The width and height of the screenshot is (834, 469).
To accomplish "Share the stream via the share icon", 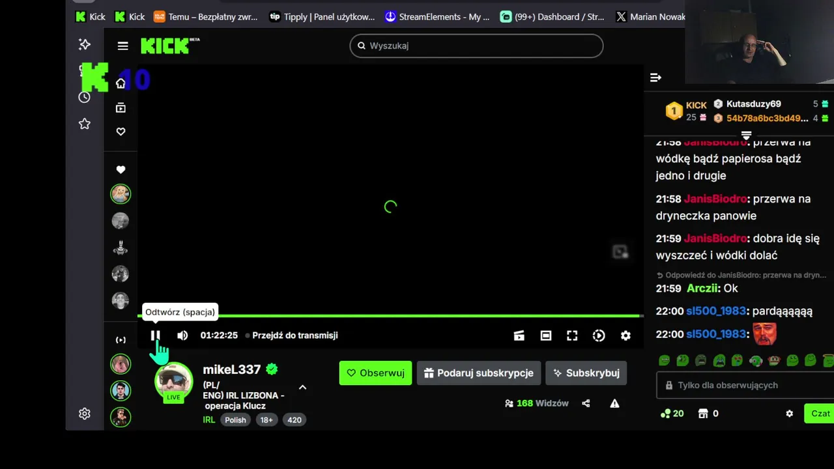I will click(586, 403).
